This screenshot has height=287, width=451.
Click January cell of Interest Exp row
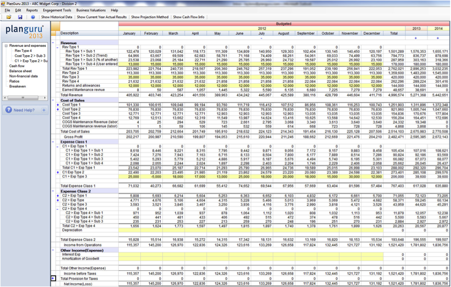pos(130,254)
